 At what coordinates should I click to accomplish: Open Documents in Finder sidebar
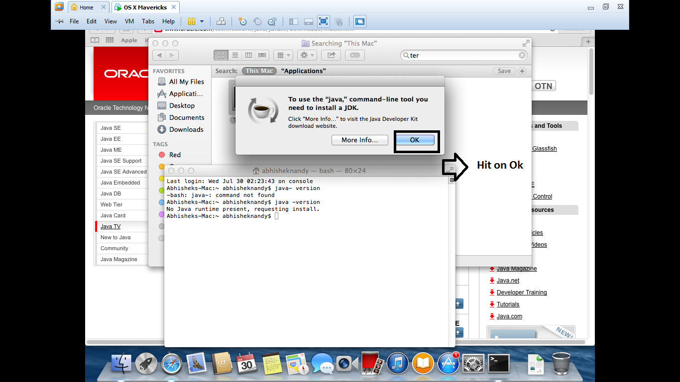[x=181, y=117]
